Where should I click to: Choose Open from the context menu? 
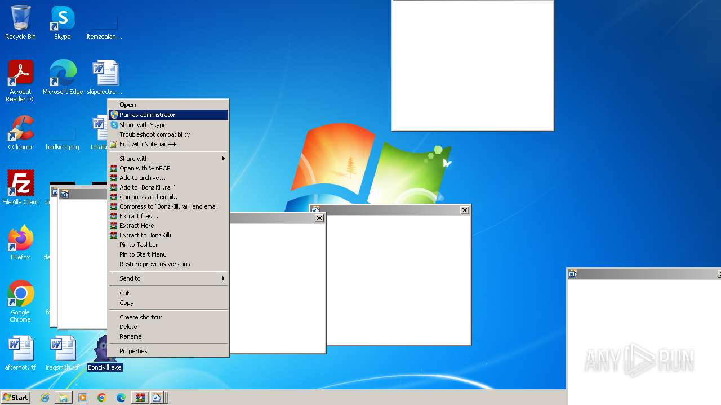[x=168, y=105]
